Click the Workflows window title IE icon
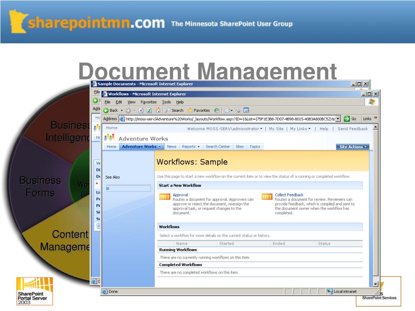This screenshot has width=415, height=311. point(105,94)
